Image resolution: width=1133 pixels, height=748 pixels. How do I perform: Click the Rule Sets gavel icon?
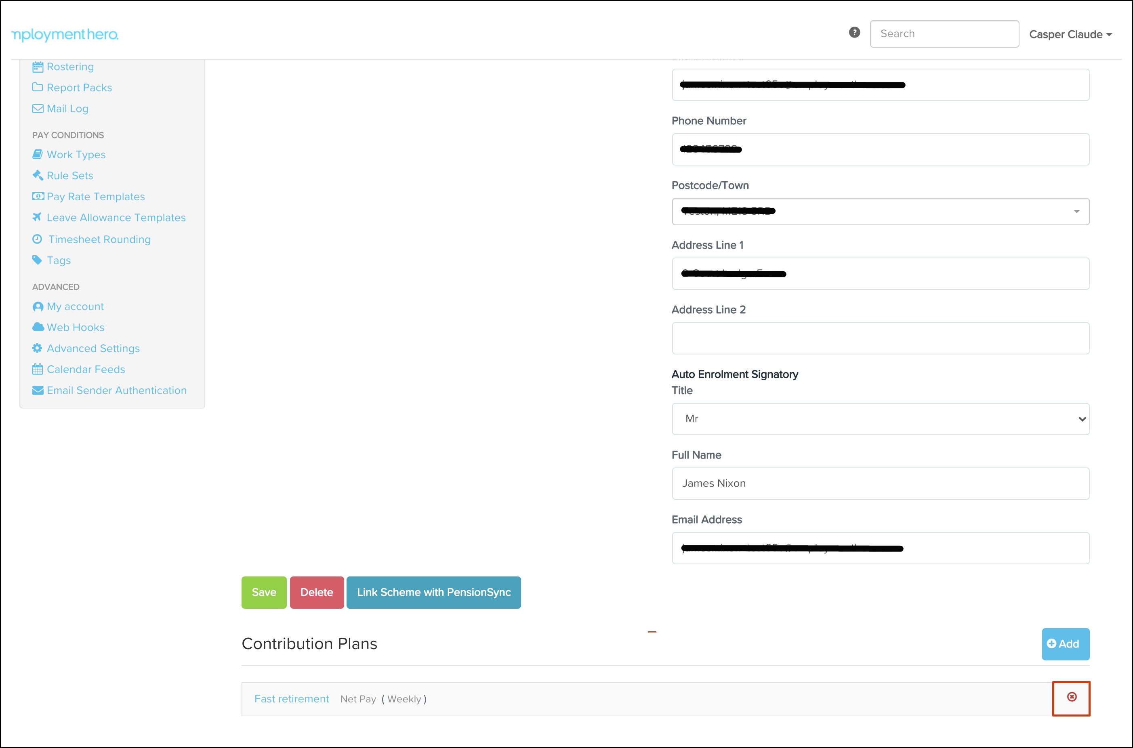coord(38,175)
